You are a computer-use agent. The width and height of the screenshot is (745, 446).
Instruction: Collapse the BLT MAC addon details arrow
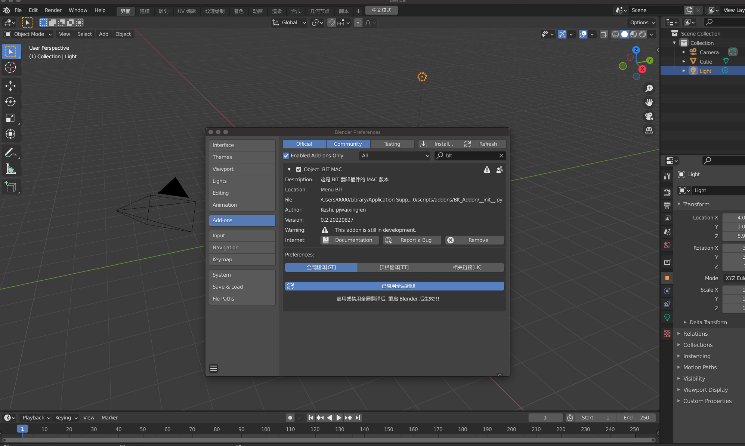289,169
